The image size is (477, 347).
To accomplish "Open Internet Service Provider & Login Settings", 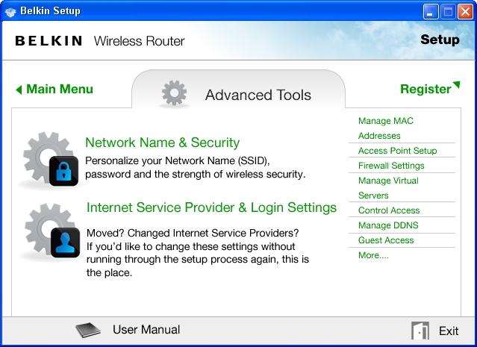I will click(x=211, y=207).
